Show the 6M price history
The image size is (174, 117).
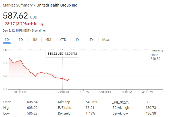pyautogui.click(x=49, y=40)
